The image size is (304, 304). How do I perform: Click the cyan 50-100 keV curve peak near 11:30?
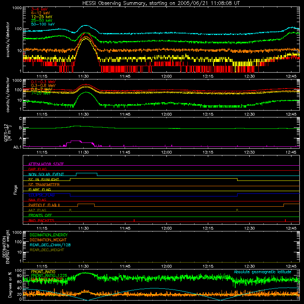pyautogui.click(x=86, y=25)
